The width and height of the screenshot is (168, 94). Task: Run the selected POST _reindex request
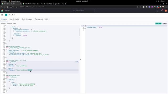point(76,62)
